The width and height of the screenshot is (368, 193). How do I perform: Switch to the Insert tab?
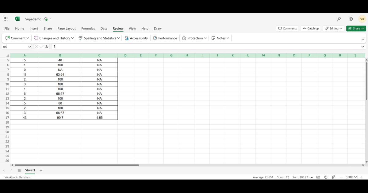coord(34,28)
